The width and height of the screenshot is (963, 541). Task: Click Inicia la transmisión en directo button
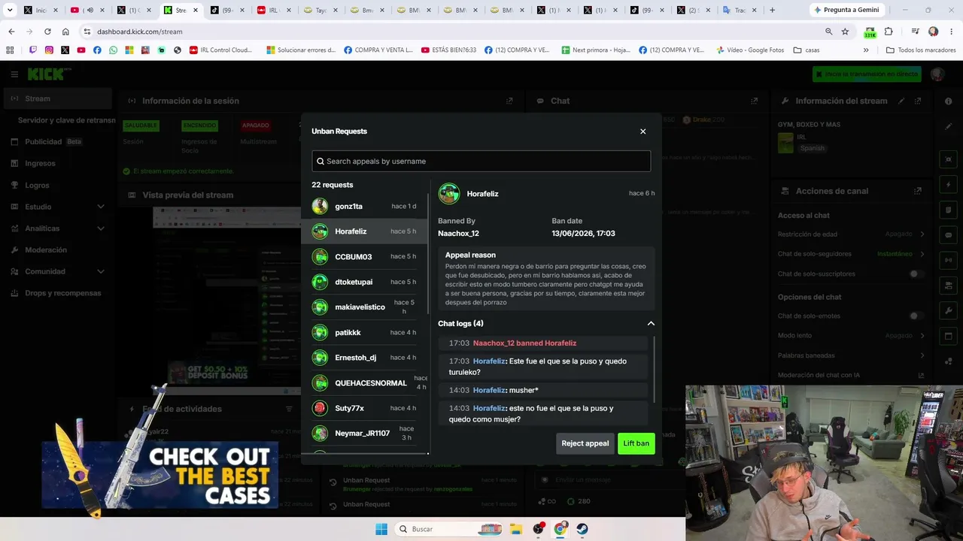pyautogui.click(x=866, y=74)
